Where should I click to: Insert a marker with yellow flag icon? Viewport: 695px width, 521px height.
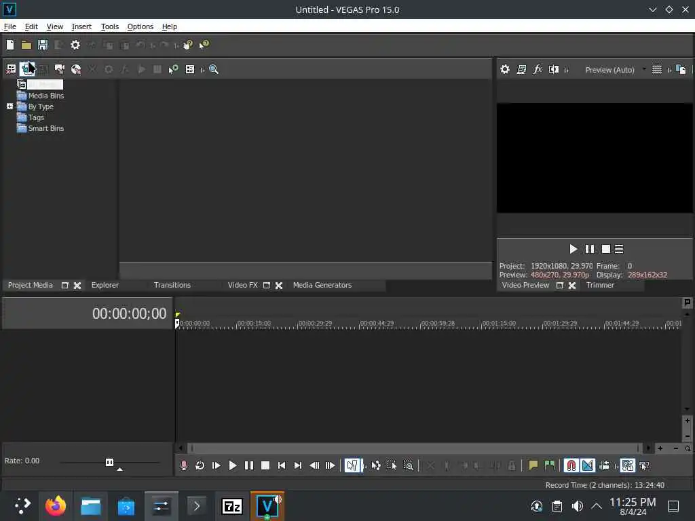[x=533, y=465]
